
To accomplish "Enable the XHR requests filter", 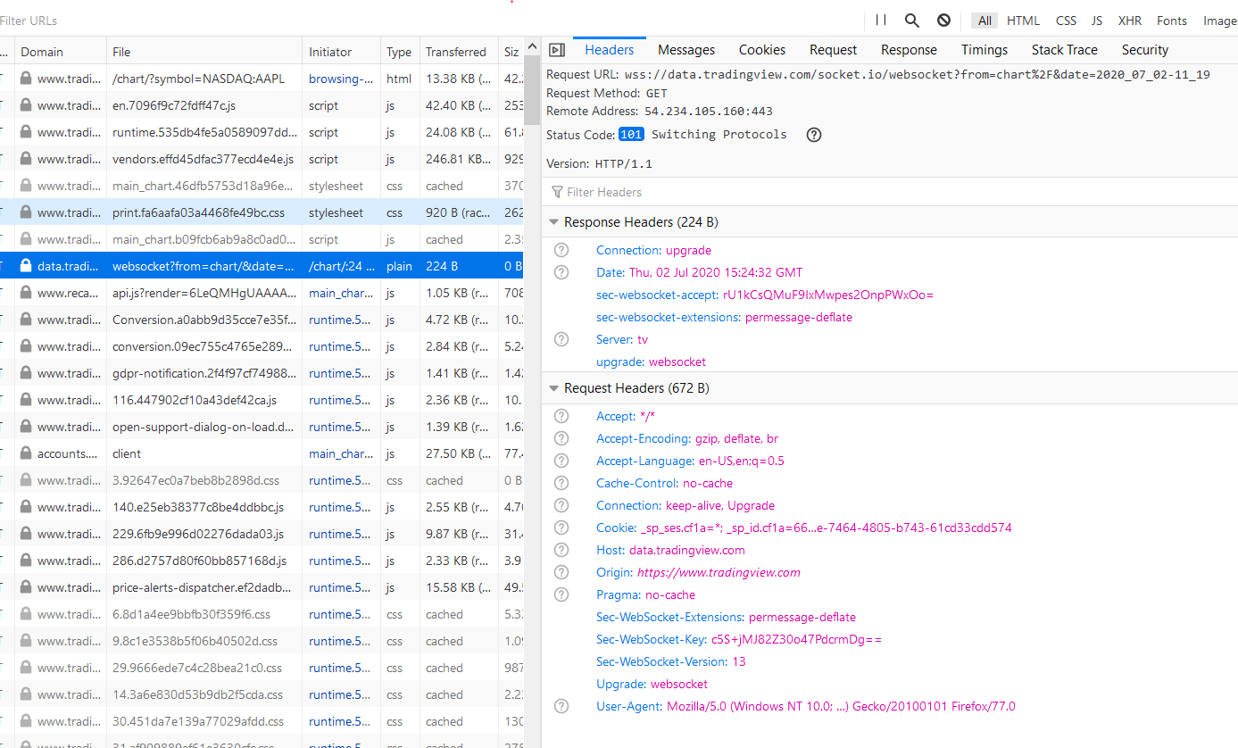I will 1130,20.
